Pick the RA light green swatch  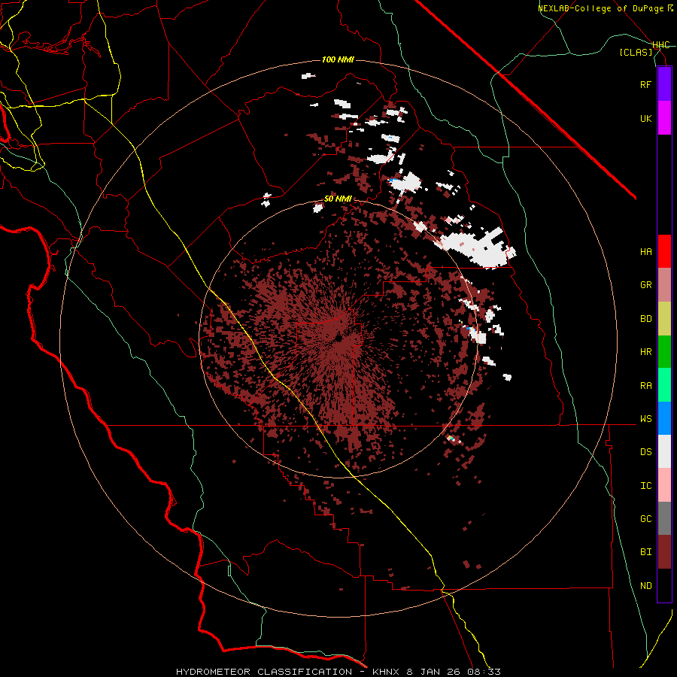tap(664, 384)
